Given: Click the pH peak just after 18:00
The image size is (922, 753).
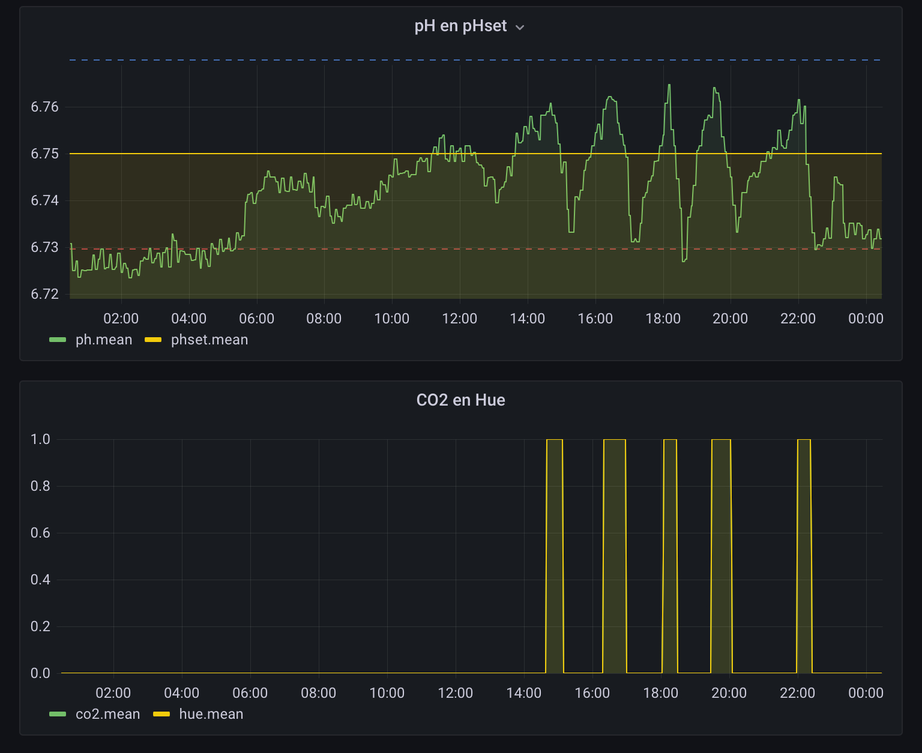Looking at the screenshot, I should [x=669, y=86].
